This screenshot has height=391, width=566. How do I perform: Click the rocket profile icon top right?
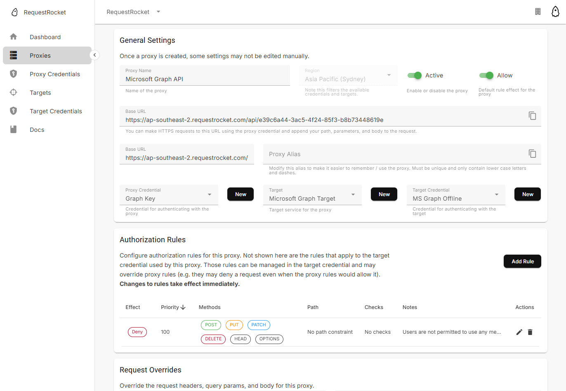(555, 12)
